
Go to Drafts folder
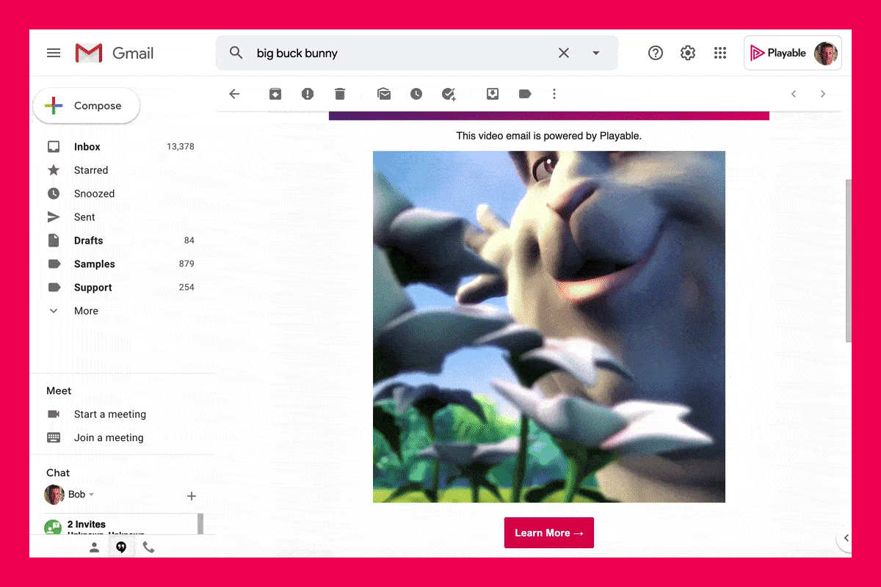(88, 241)
